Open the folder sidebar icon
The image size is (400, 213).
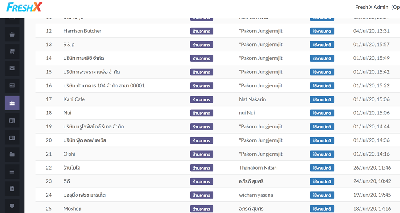[12, 154]
